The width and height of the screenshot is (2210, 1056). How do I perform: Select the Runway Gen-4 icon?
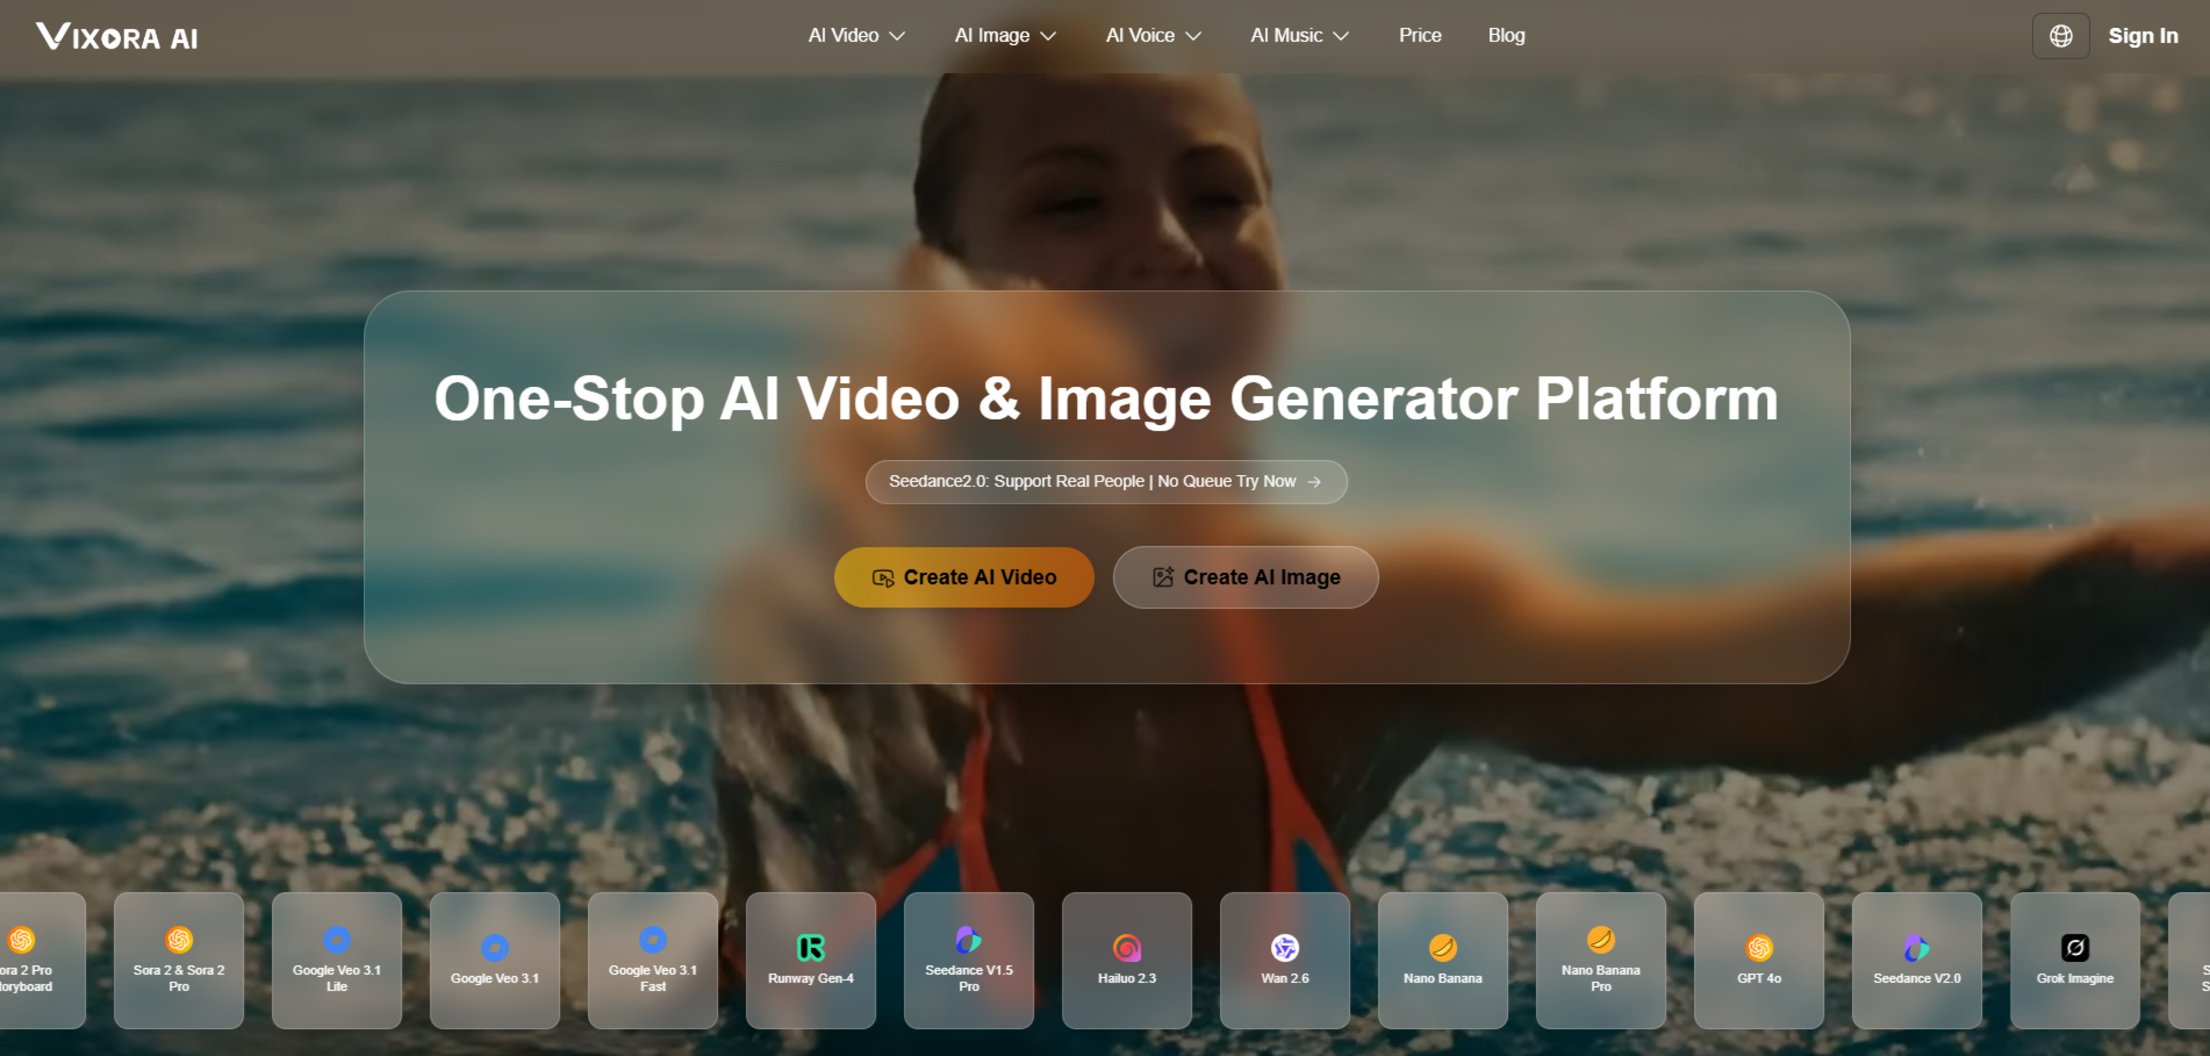(810, 947)
